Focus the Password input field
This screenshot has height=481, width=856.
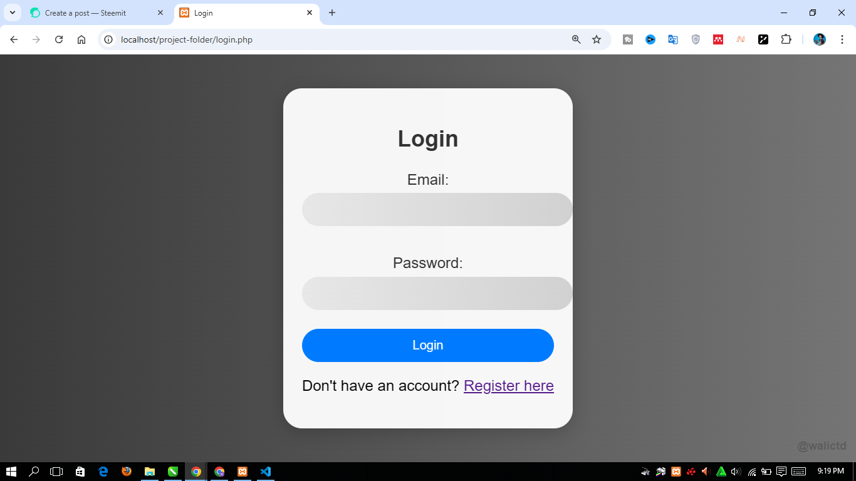[x=437, y=293]
